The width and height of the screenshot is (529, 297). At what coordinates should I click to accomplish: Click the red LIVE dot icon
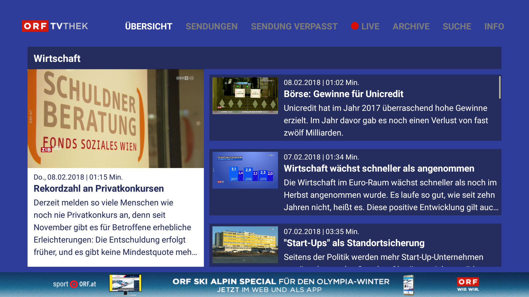point(355,26)
